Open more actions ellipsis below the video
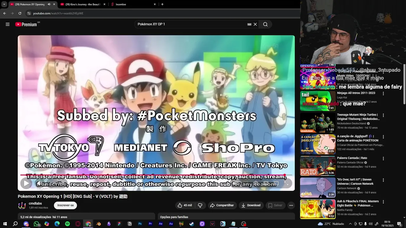The width and height of the screenshot is (406, 228). (x=291, y=205)
